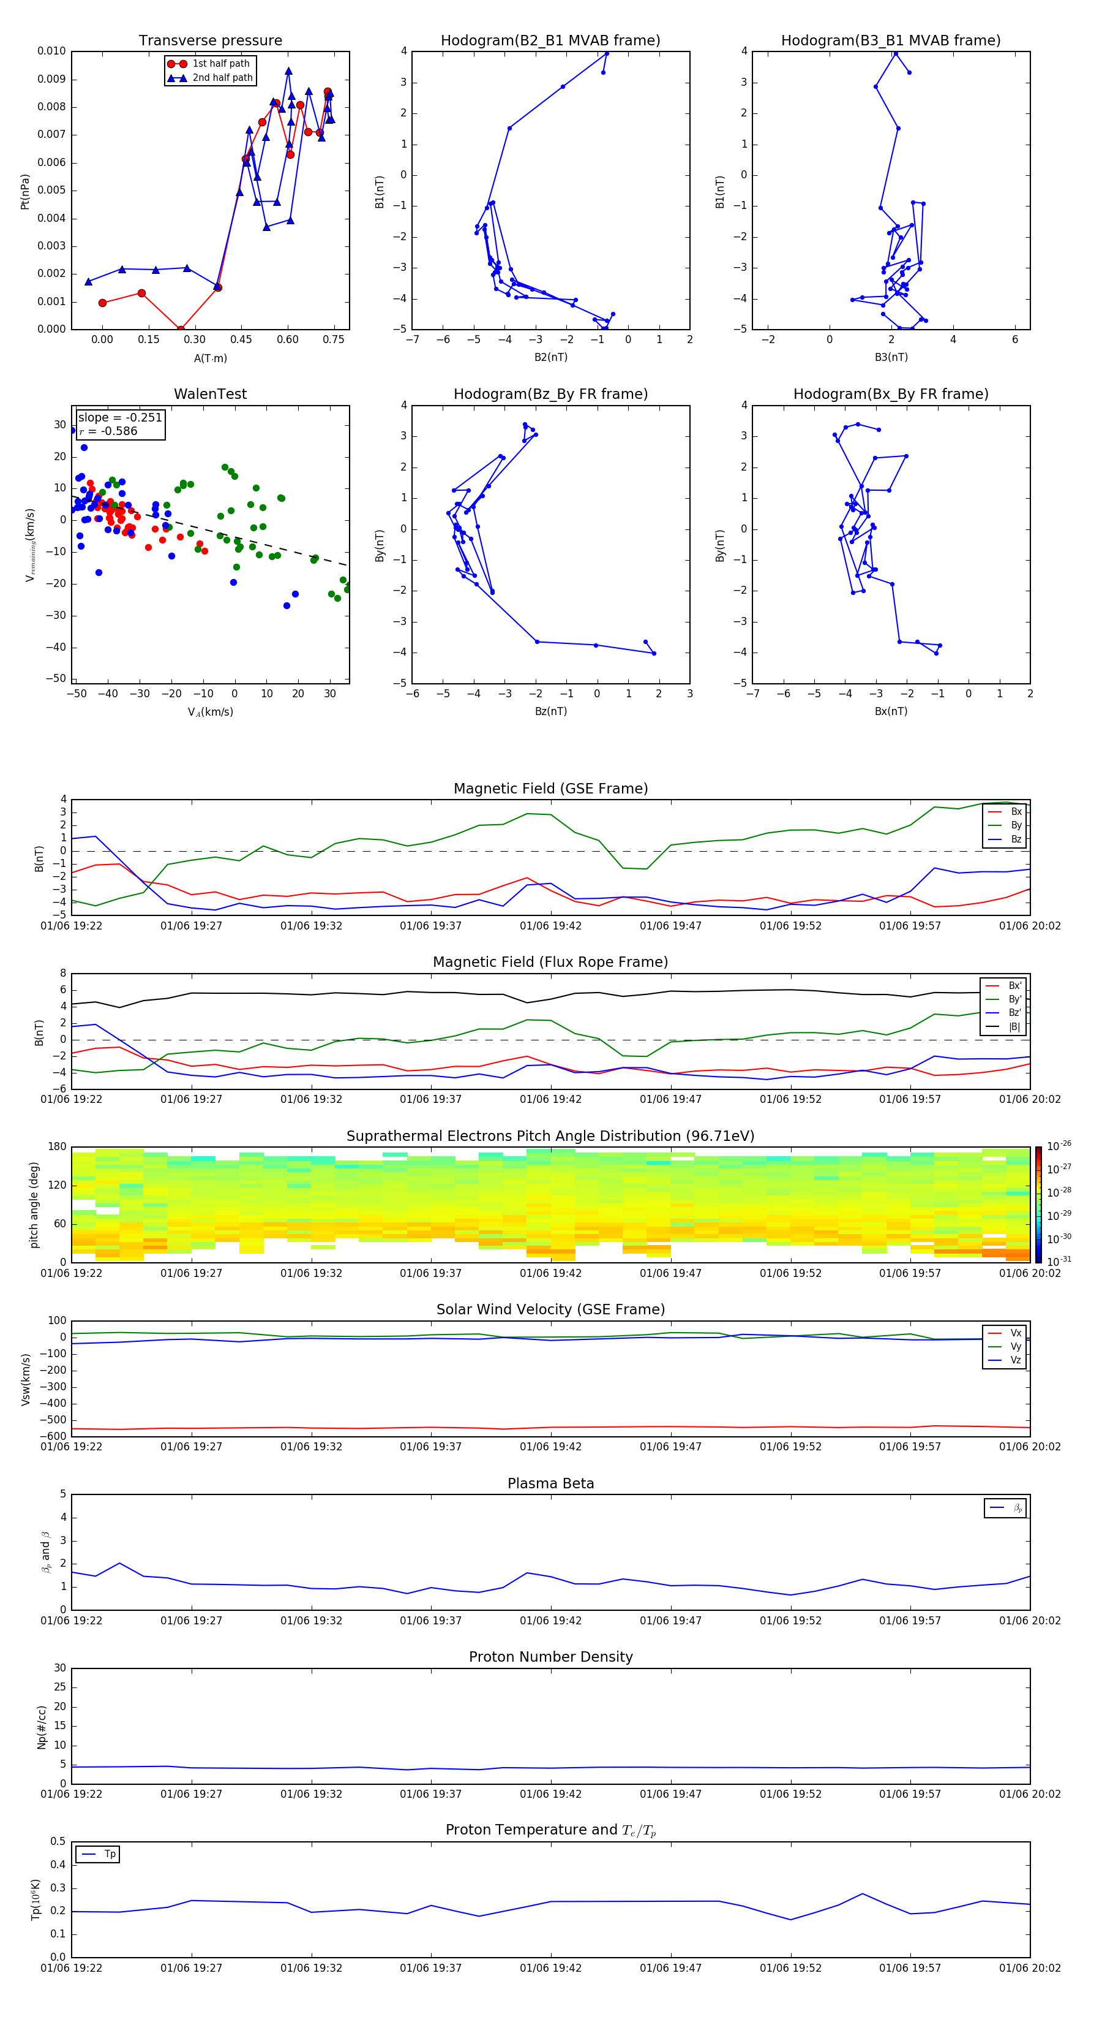Click the 'Magnetic Field (Flux Rope Frame)' title

coord(550,963)
